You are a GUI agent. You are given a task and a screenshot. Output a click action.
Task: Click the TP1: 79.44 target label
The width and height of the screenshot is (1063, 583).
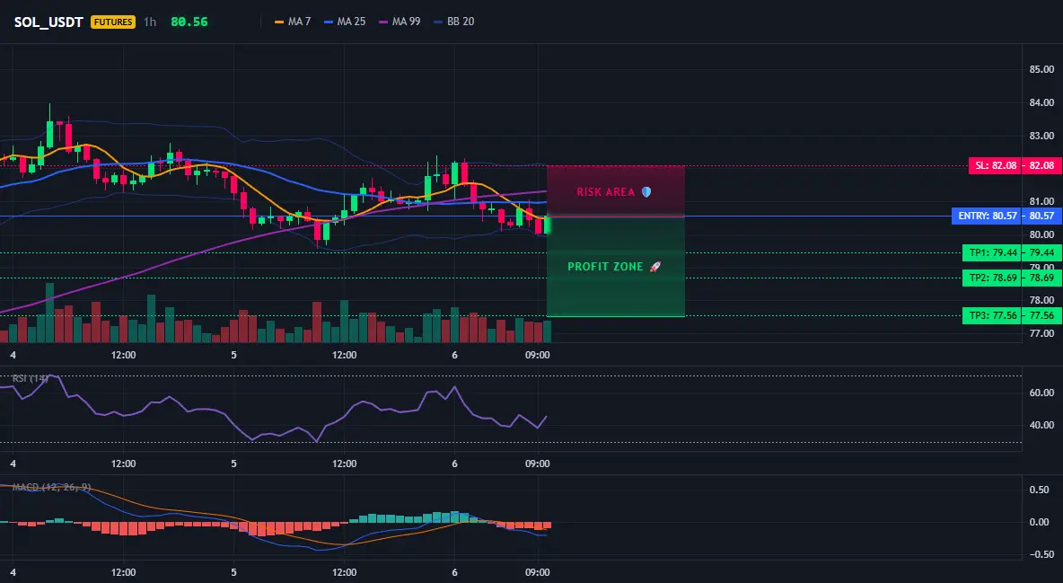(x=992, y=252)
